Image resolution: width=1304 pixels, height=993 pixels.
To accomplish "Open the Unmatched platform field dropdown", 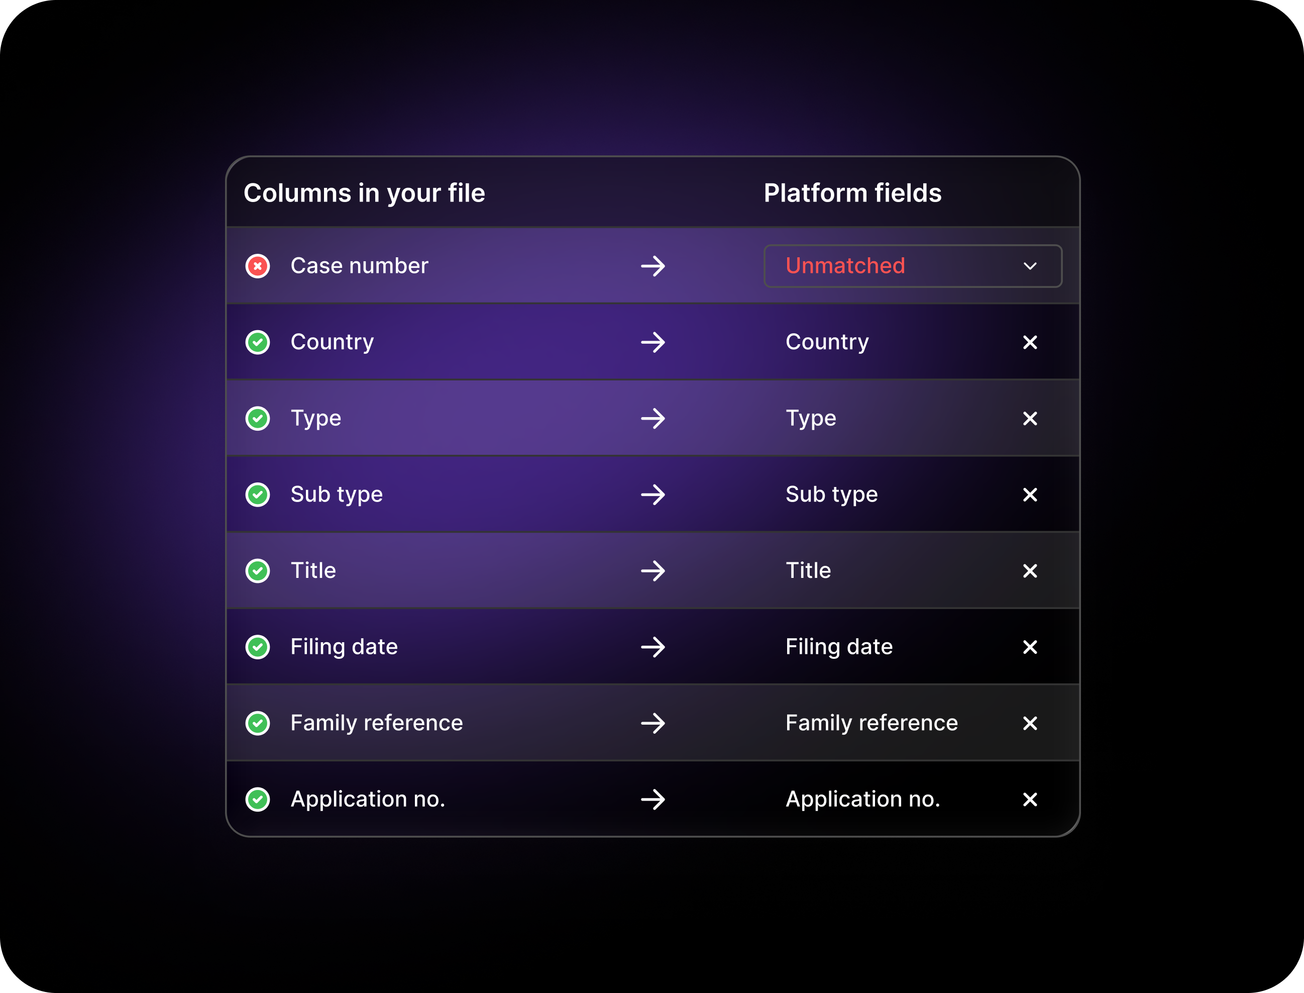I will point(912,266).
